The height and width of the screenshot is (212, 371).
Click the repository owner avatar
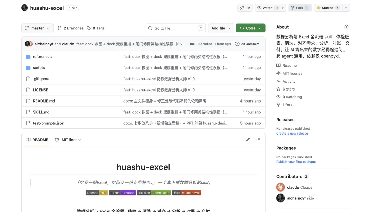tap(25, 8)
